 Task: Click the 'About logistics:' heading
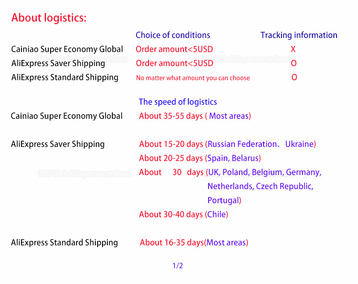[x=49, y=18]
